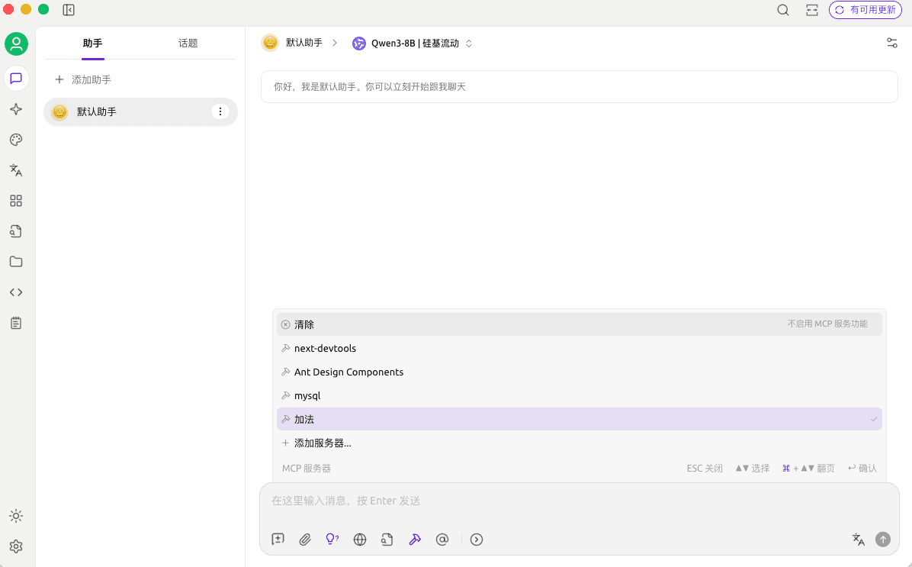The image size is (912, 567).
Task: Click the MCP server hammer icon
Action: point(415,540)
